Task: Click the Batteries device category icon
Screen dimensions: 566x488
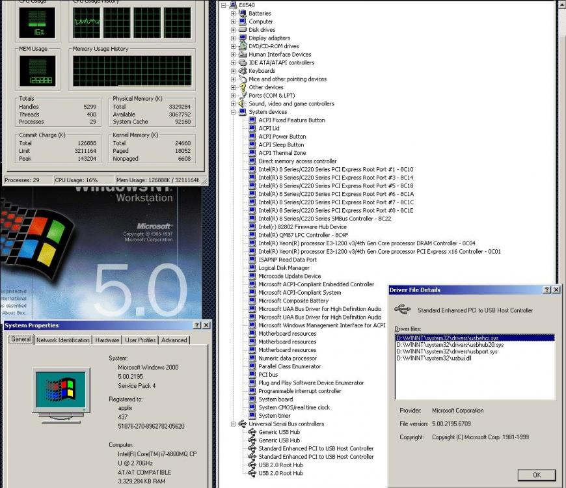Action: click(x=243, y=14)
